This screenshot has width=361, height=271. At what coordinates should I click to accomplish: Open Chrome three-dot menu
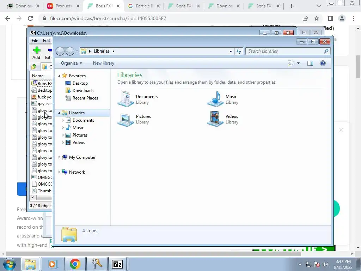coord(353,18)
